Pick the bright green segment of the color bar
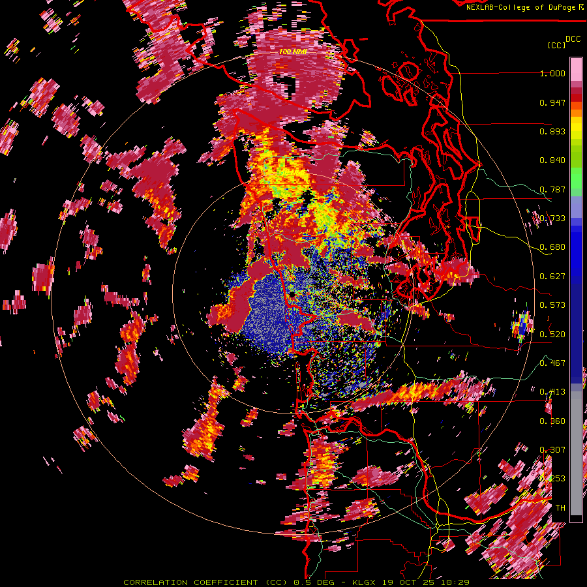The image size is (587, 587). point(576,178)
